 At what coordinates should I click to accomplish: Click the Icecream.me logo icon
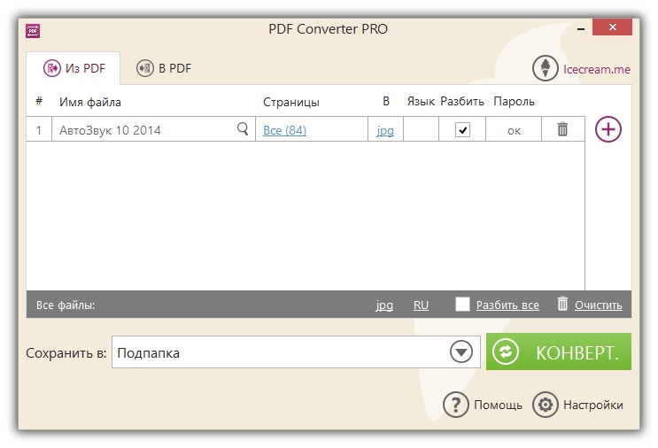click(x=546, y=68)
